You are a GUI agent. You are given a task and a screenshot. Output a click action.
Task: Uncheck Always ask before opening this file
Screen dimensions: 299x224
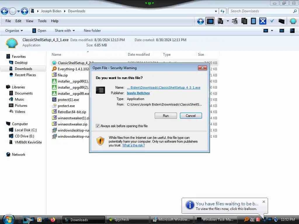click(x=98, y=126)
